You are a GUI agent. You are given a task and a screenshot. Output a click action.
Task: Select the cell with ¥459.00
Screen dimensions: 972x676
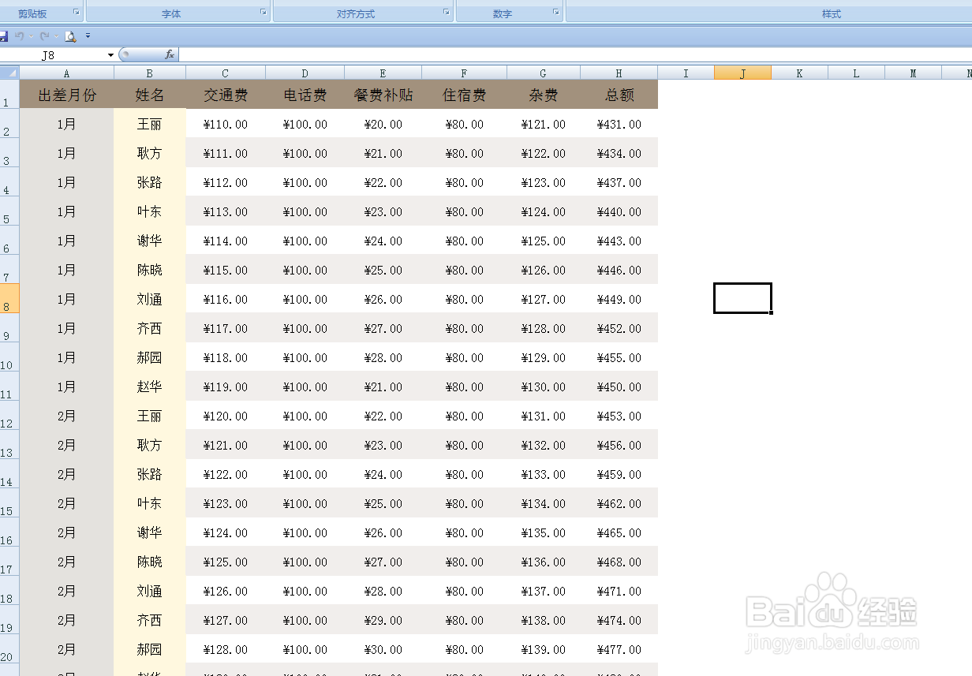coord(619,474)
